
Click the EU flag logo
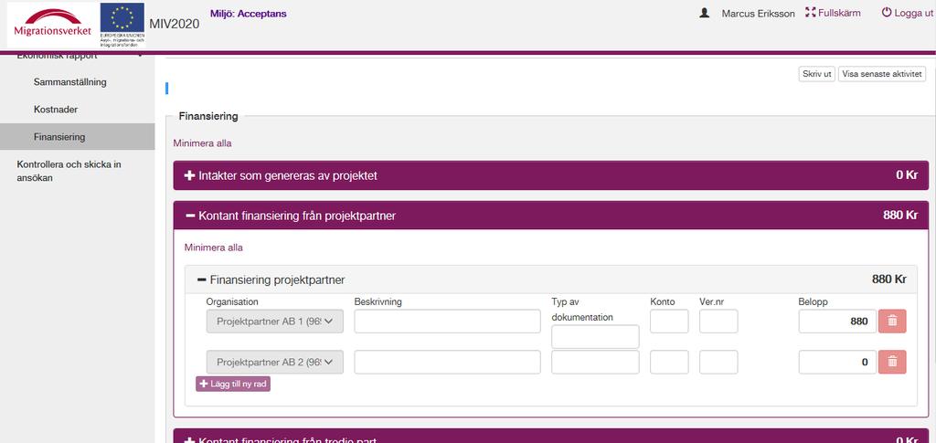click(122, 25)
